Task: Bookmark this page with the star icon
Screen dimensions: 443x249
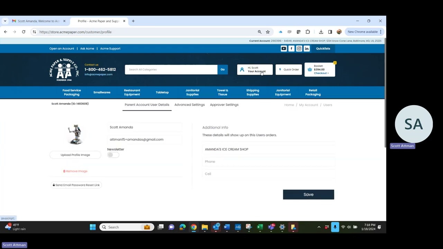Action: 268,32
